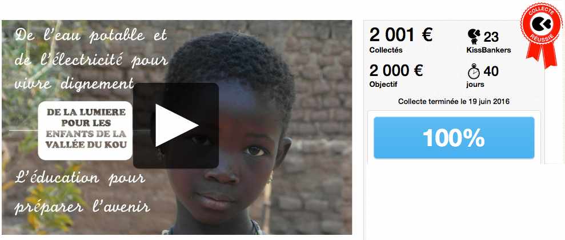Image resolution: width=565 pixels, height=240 pixels.
Task: Click the KissBankers text label
Action: [488, 50]
